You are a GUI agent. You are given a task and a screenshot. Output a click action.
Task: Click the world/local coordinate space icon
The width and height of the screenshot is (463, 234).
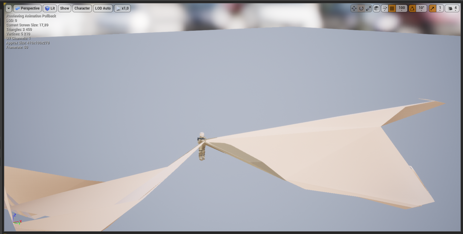(x=376, y=8)
